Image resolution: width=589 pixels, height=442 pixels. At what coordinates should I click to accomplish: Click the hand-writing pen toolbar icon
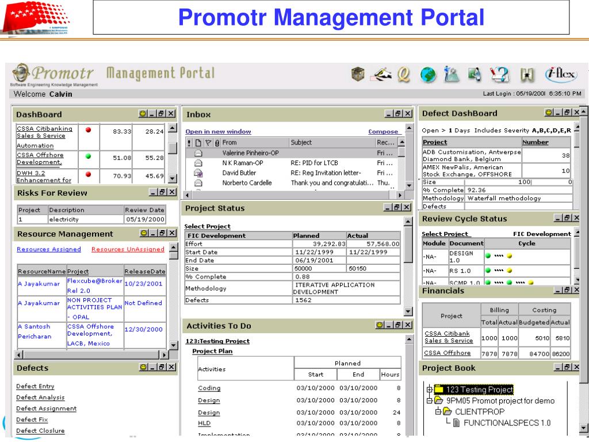pos(381,74)
